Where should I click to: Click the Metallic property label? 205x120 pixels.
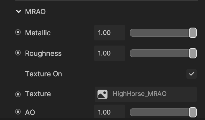38,33
